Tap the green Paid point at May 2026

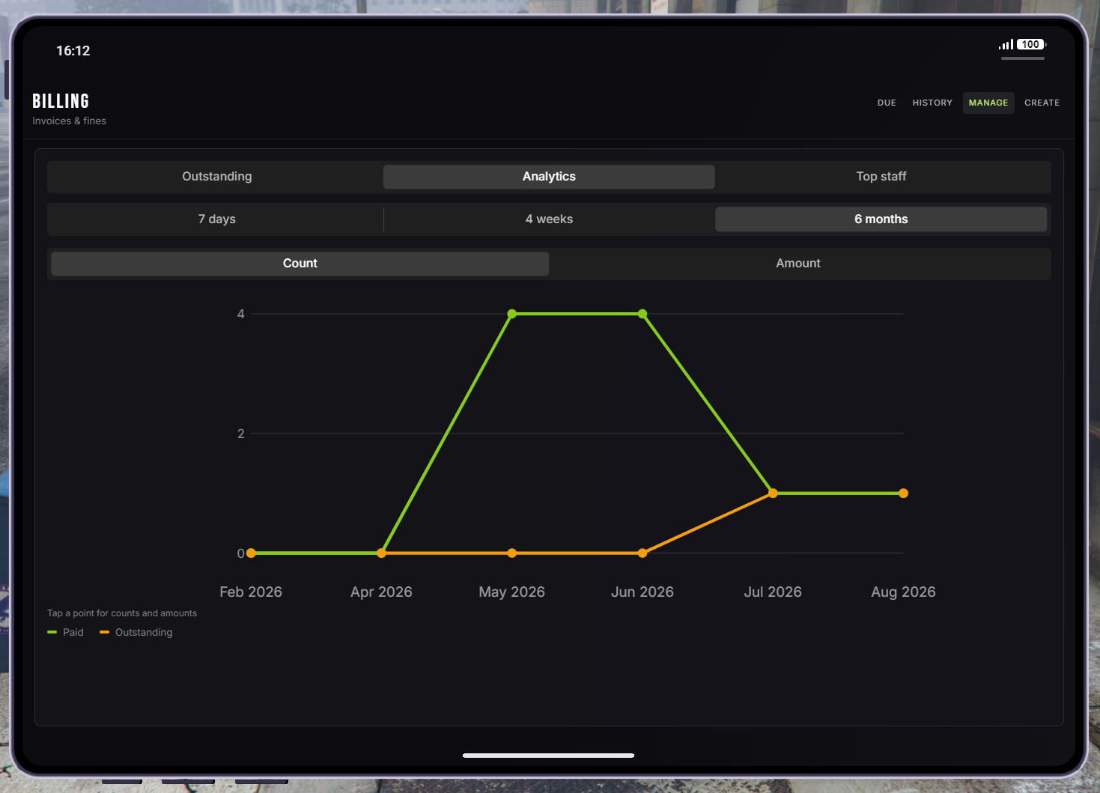pos(512,314)
